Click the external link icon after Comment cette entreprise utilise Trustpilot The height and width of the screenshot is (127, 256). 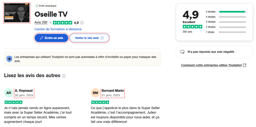[244, 65]
